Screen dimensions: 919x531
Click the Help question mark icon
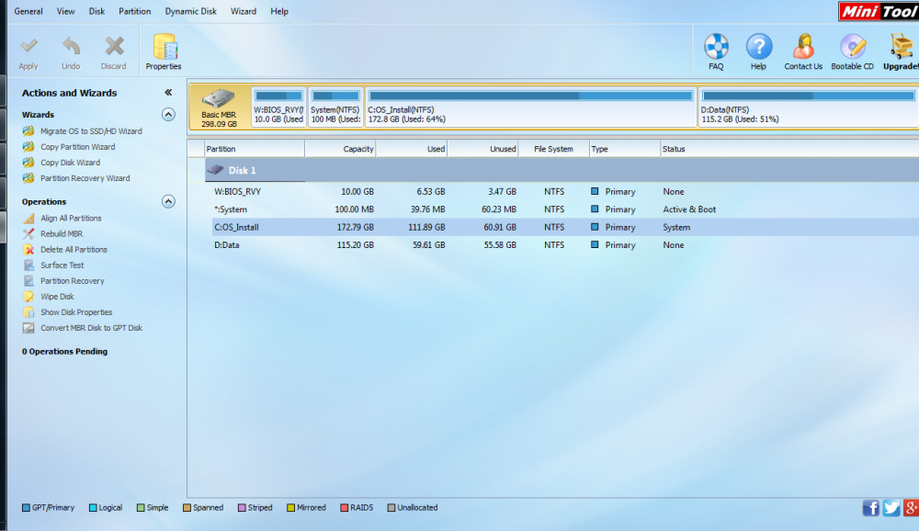tap(758, 47)
